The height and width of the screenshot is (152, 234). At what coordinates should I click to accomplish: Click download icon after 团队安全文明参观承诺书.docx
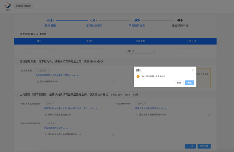click(166, 108)
